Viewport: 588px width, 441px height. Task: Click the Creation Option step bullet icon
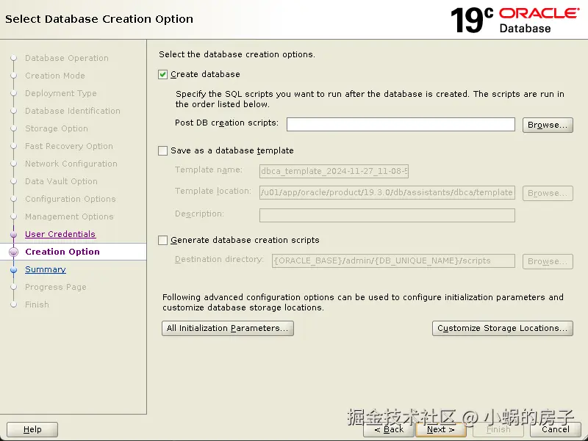pos(14,252)
